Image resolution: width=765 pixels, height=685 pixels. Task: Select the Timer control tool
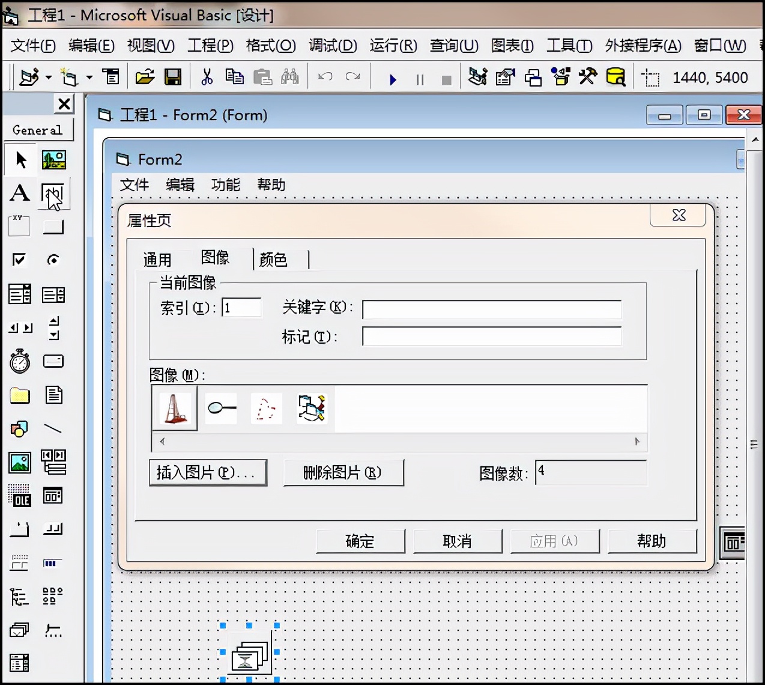pyautogui.click(x=20, y=361)
